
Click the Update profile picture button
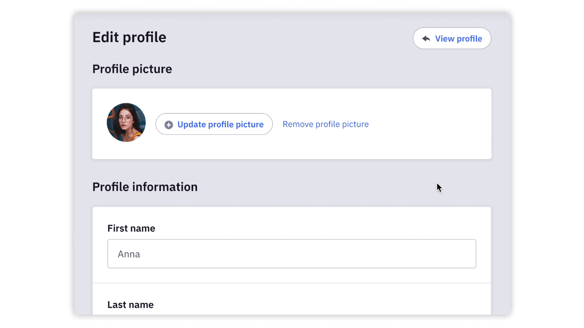(x=214, y=124)
